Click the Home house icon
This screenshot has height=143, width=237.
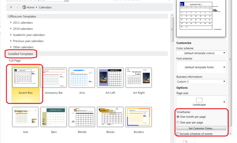24,7
